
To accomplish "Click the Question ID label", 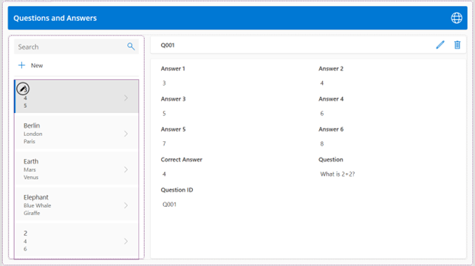I will point(177,190).
